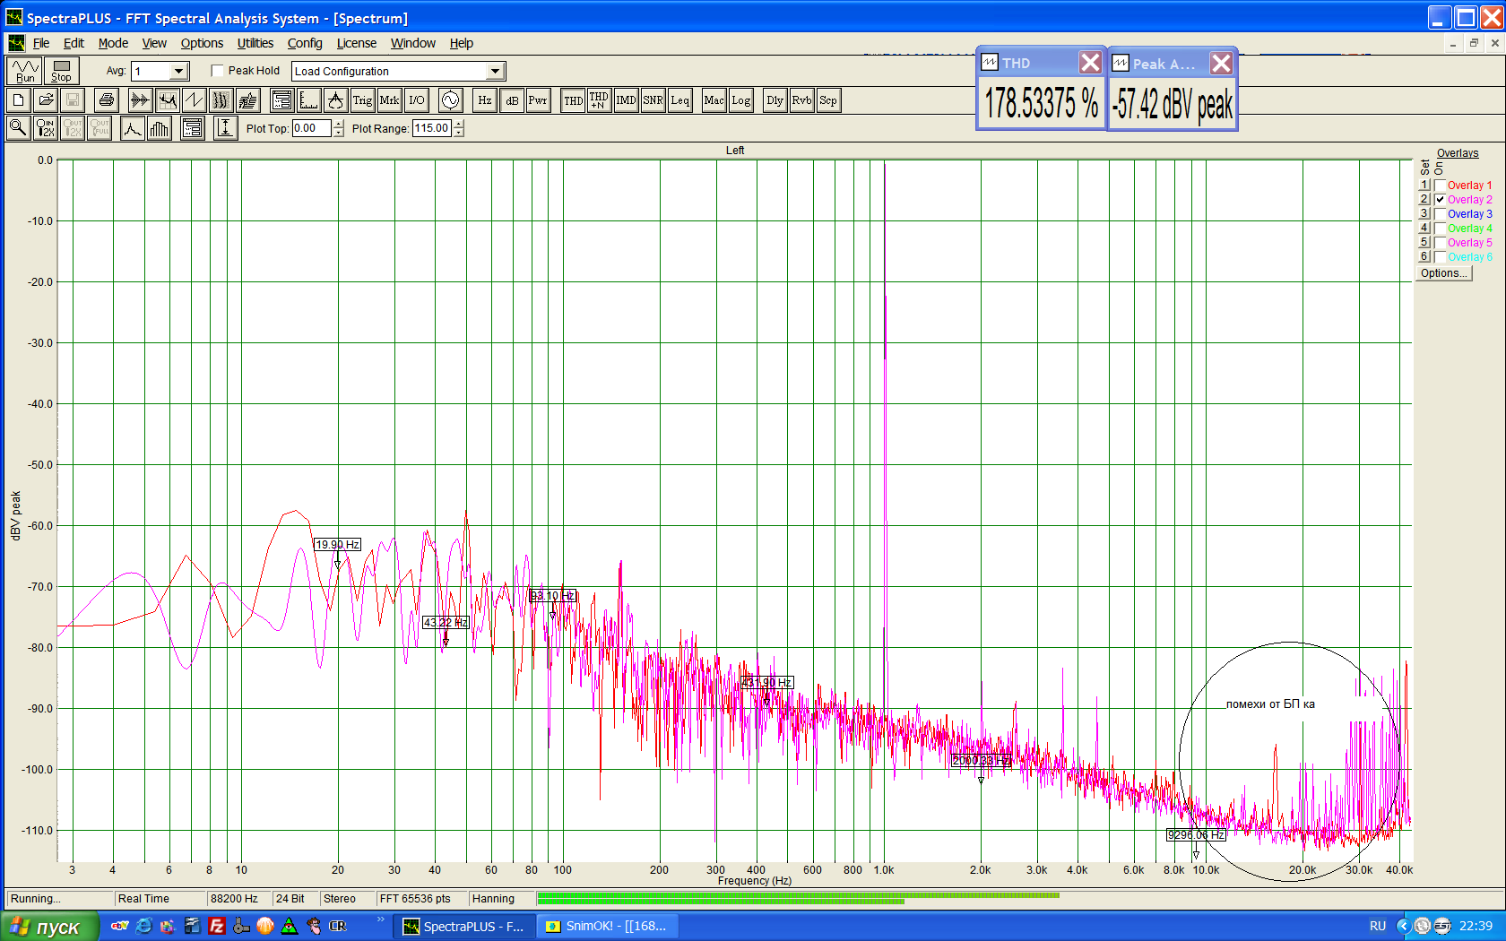The height and width of the screenshot is (941, 1506).
Task: Select the time series view icon
Action: click(140, 100)
